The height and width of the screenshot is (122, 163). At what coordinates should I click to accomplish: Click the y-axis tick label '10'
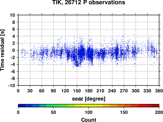point(12,15)
